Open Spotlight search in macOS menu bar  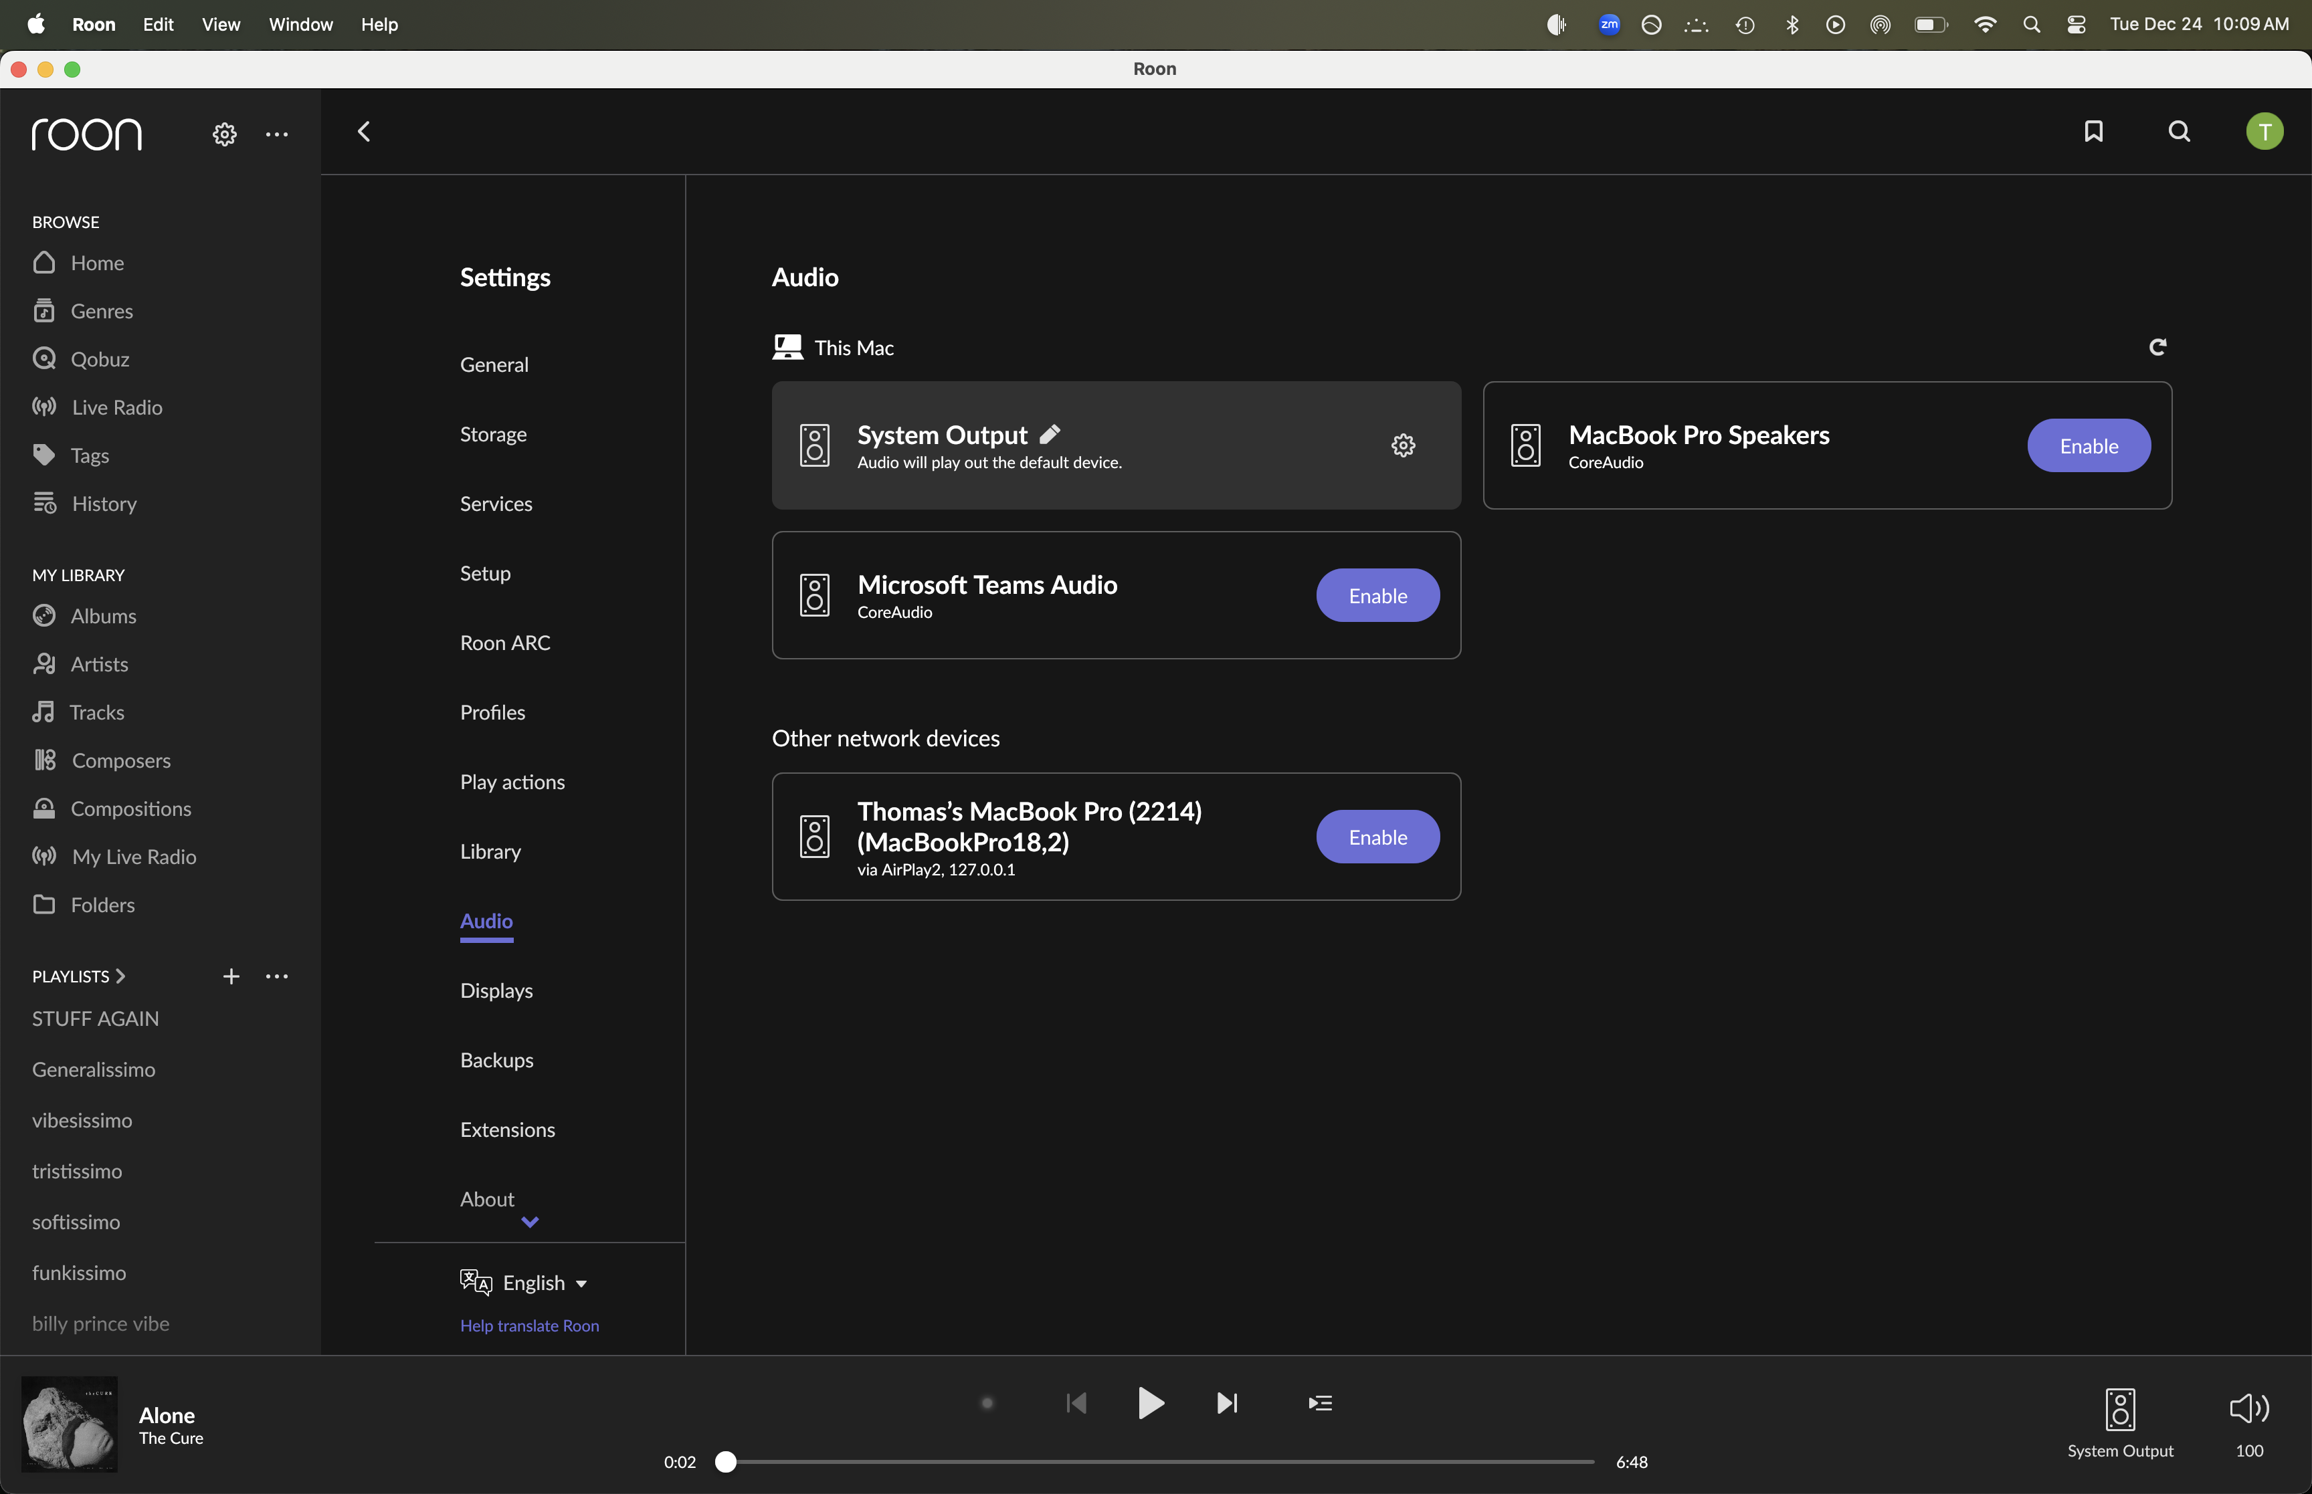2030,24
